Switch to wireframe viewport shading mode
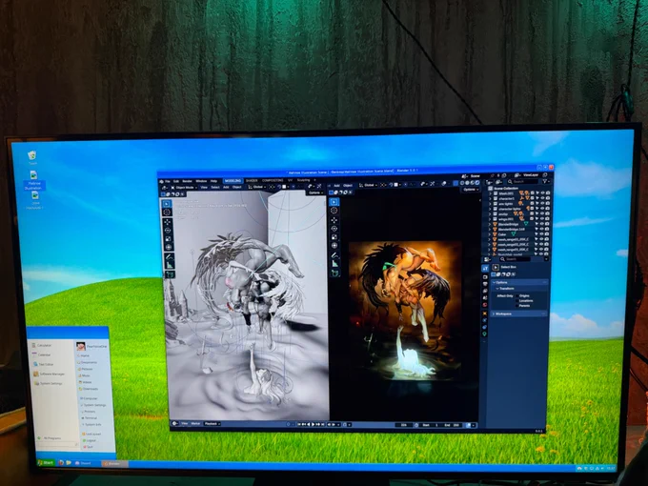648x486 pixels. coord(462,183)
